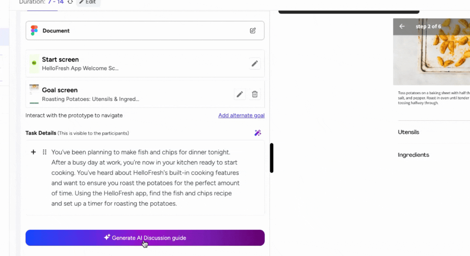This screenshot has width=470, height=256.
Task: Click the back arrow in the prototype preview
Action: (x=402, y=26)
